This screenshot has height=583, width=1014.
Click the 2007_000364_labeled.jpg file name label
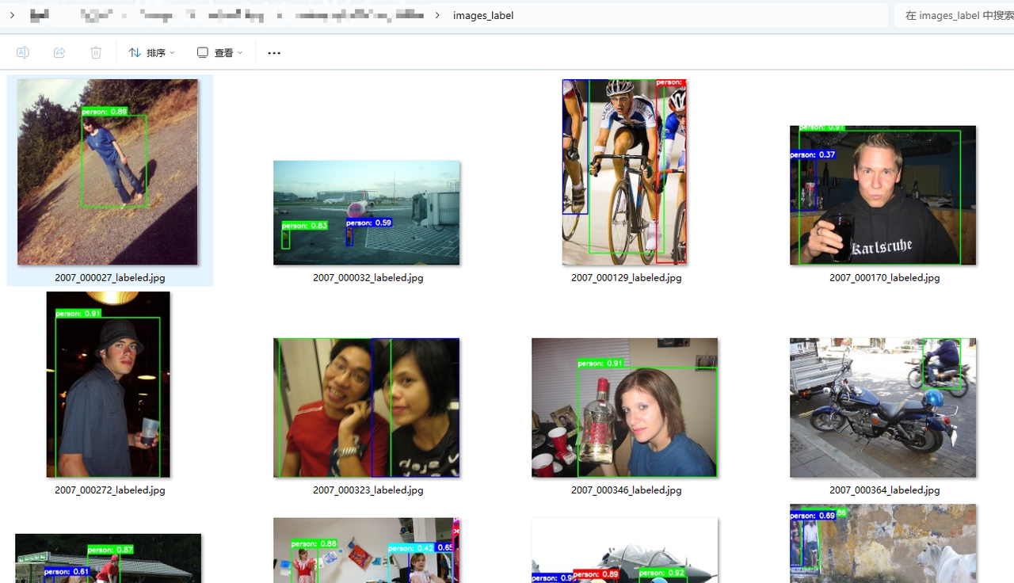pyautogui.click(x=884, y=490)
